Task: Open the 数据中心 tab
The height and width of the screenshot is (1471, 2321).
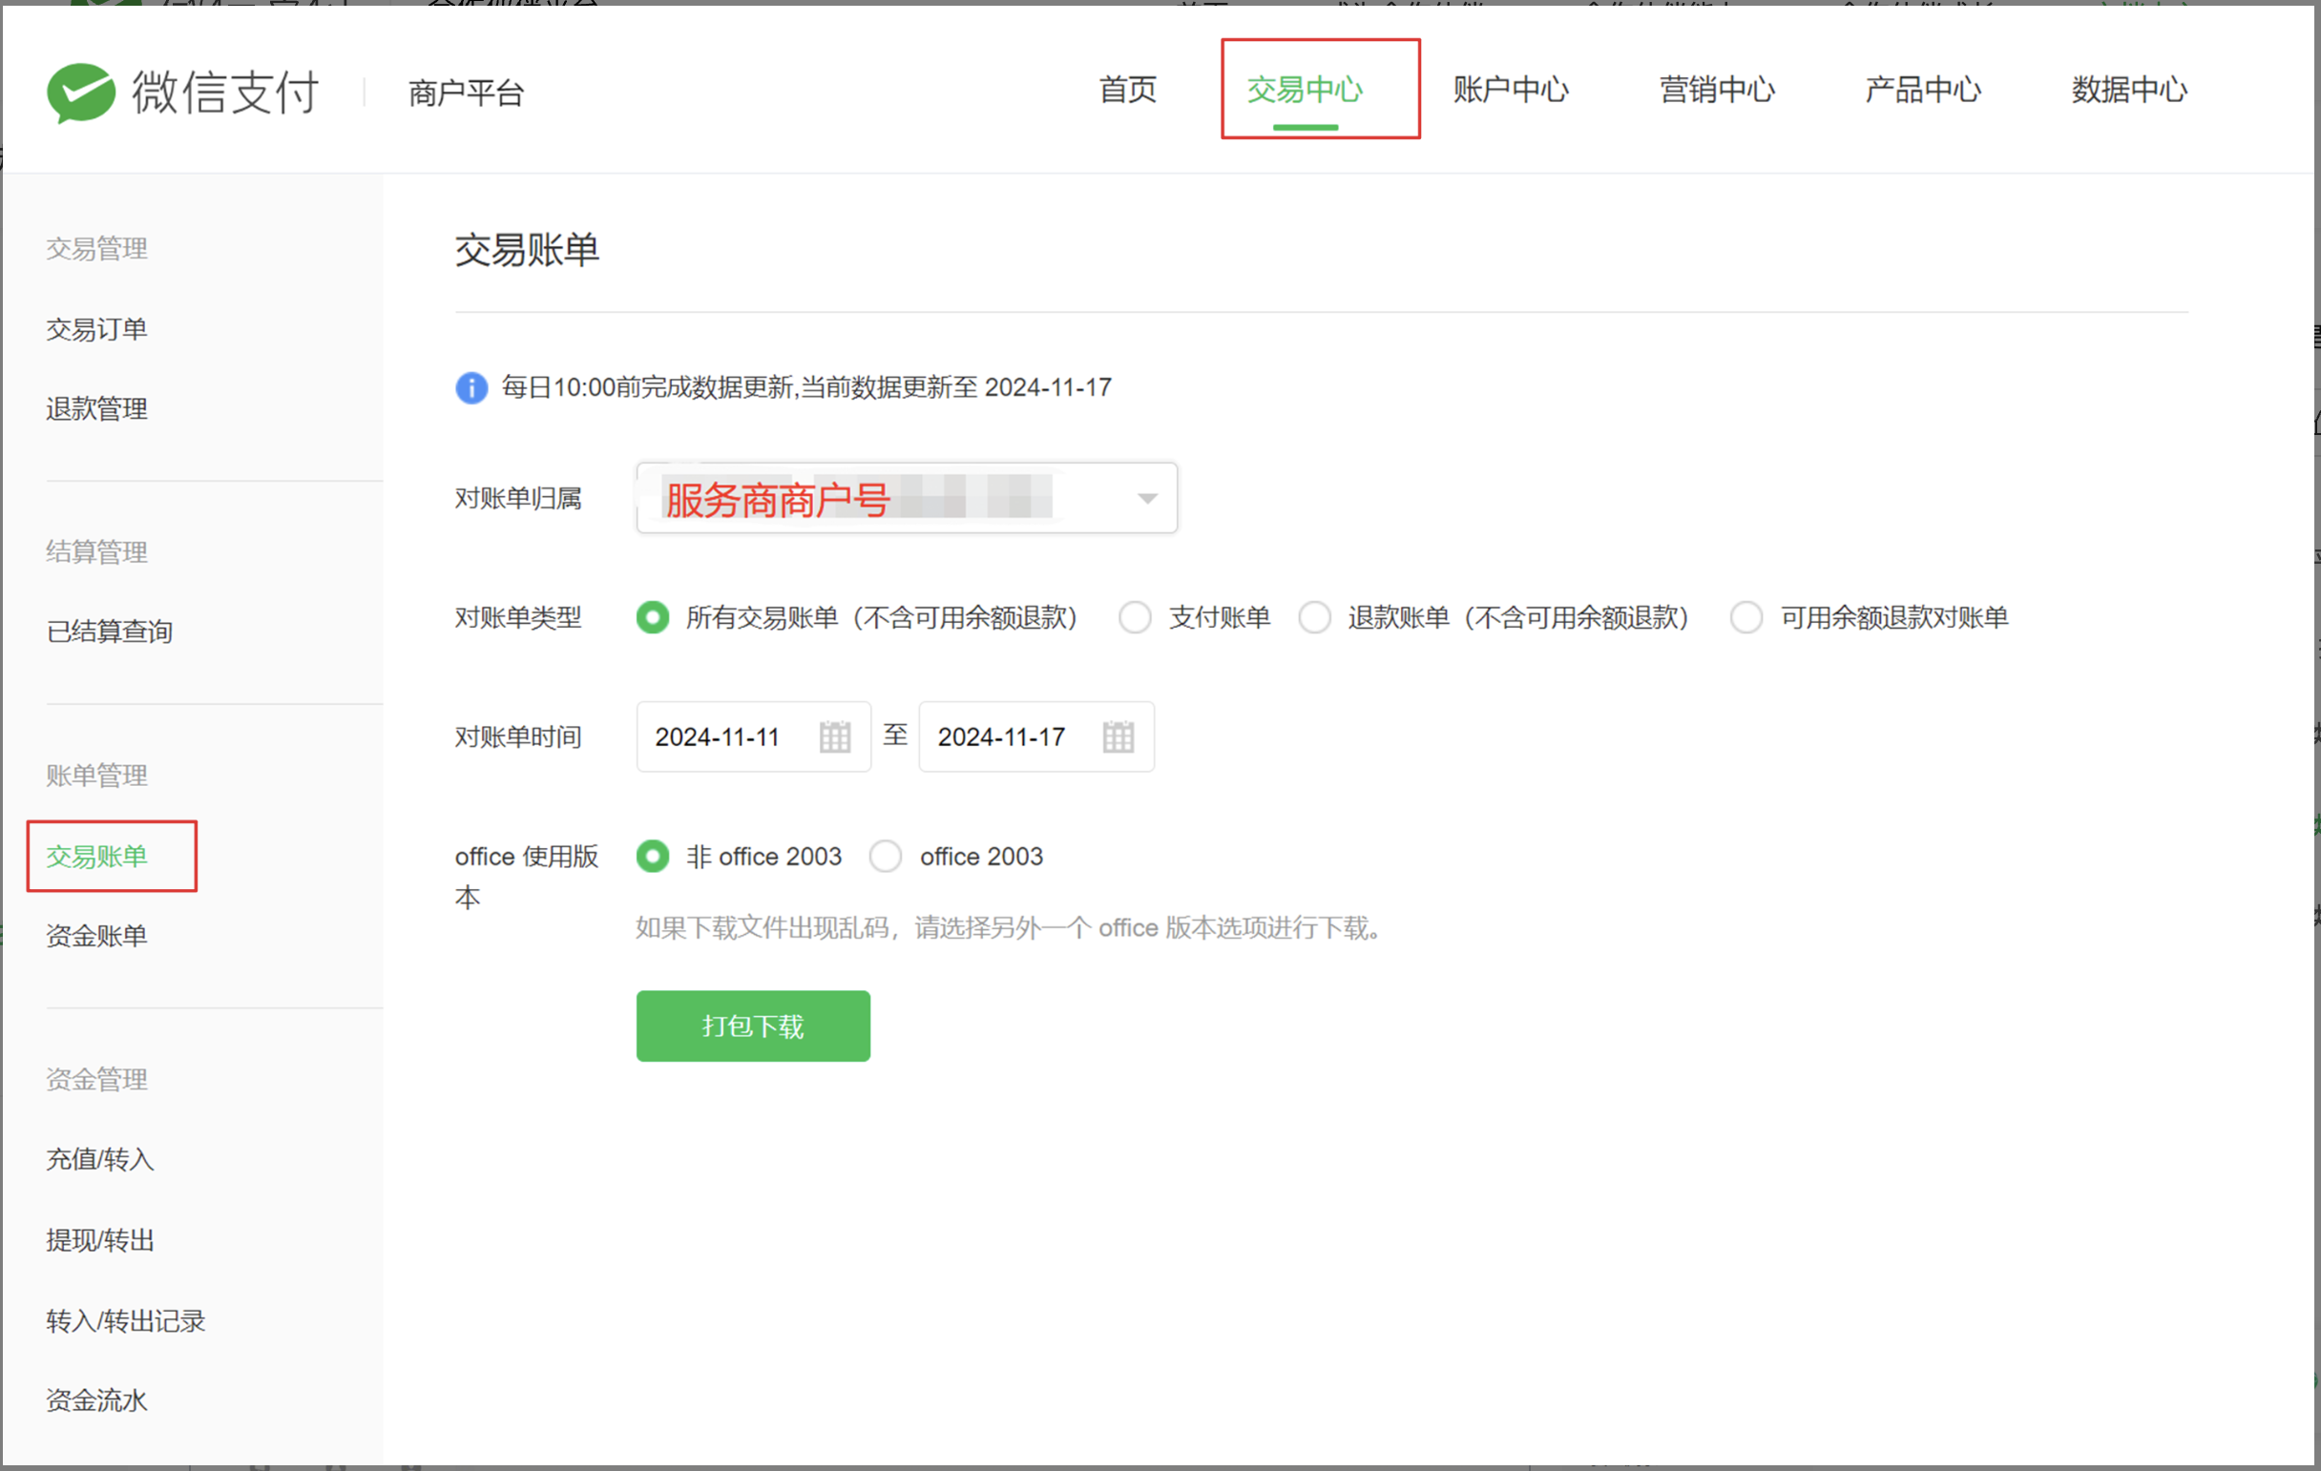Action: pos(2129,90)
